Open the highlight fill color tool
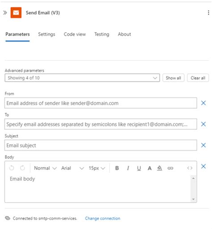 click(160, 168)
